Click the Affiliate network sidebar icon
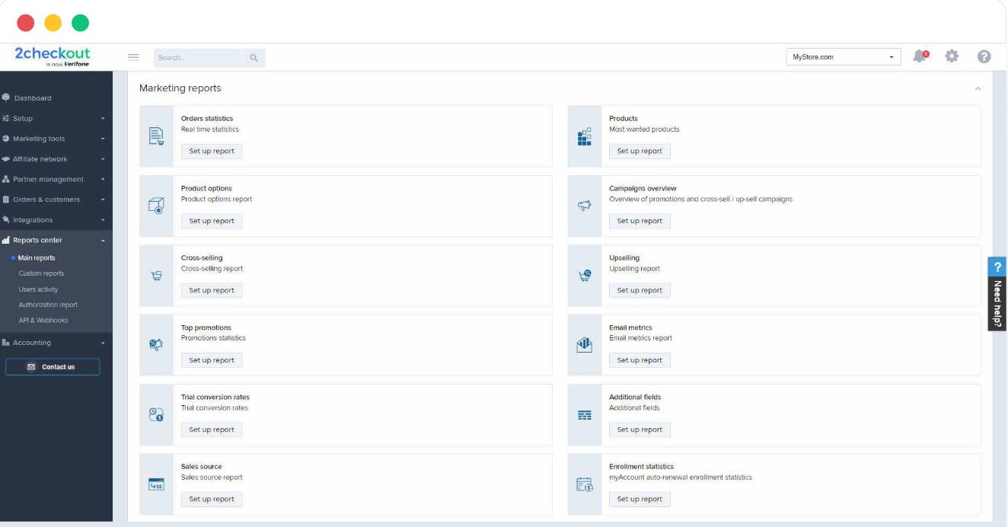This screenshot has width=1008, height=527. [x=5, y=158]
